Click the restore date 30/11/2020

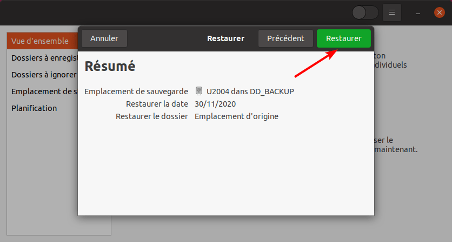pyautogui.click(x=215, y=103)
